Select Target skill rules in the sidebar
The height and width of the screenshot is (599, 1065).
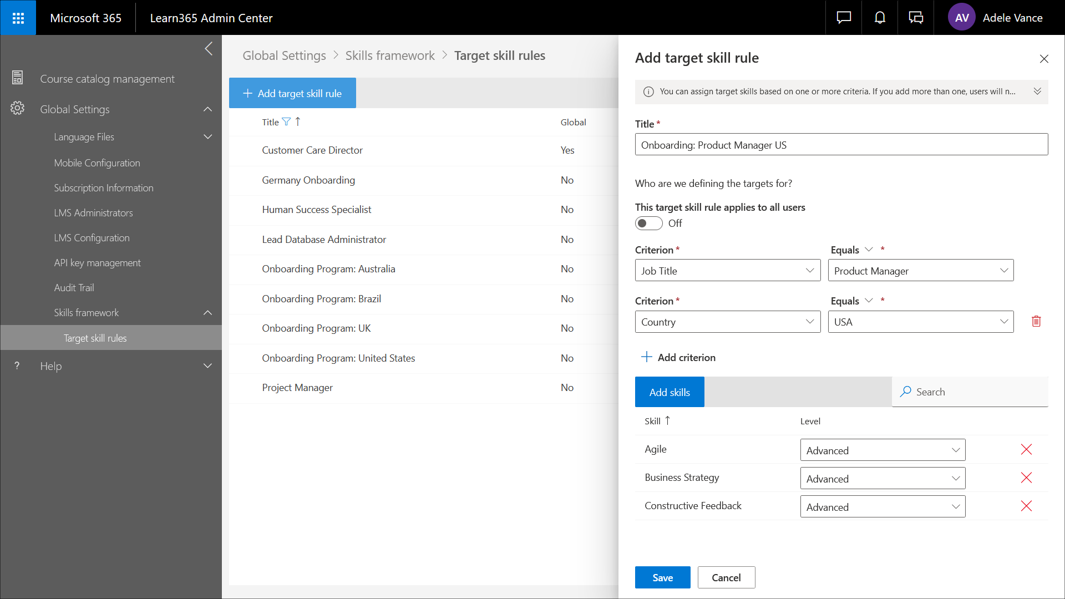[95, 338]
